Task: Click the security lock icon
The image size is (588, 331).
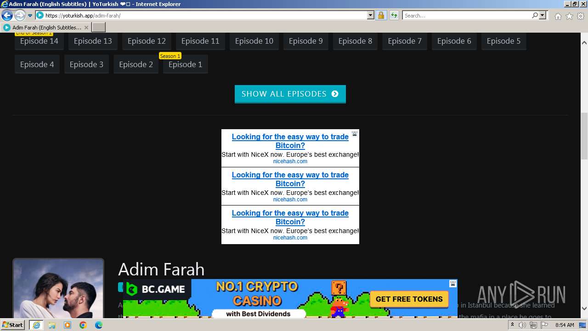Action: pos(381,16)
